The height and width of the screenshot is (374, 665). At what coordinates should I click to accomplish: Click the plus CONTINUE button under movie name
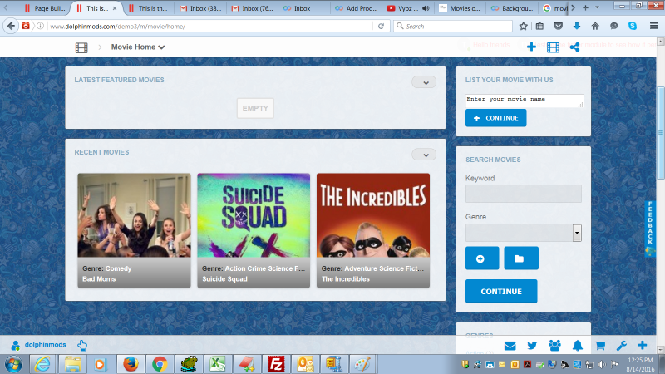coord(495,118)
